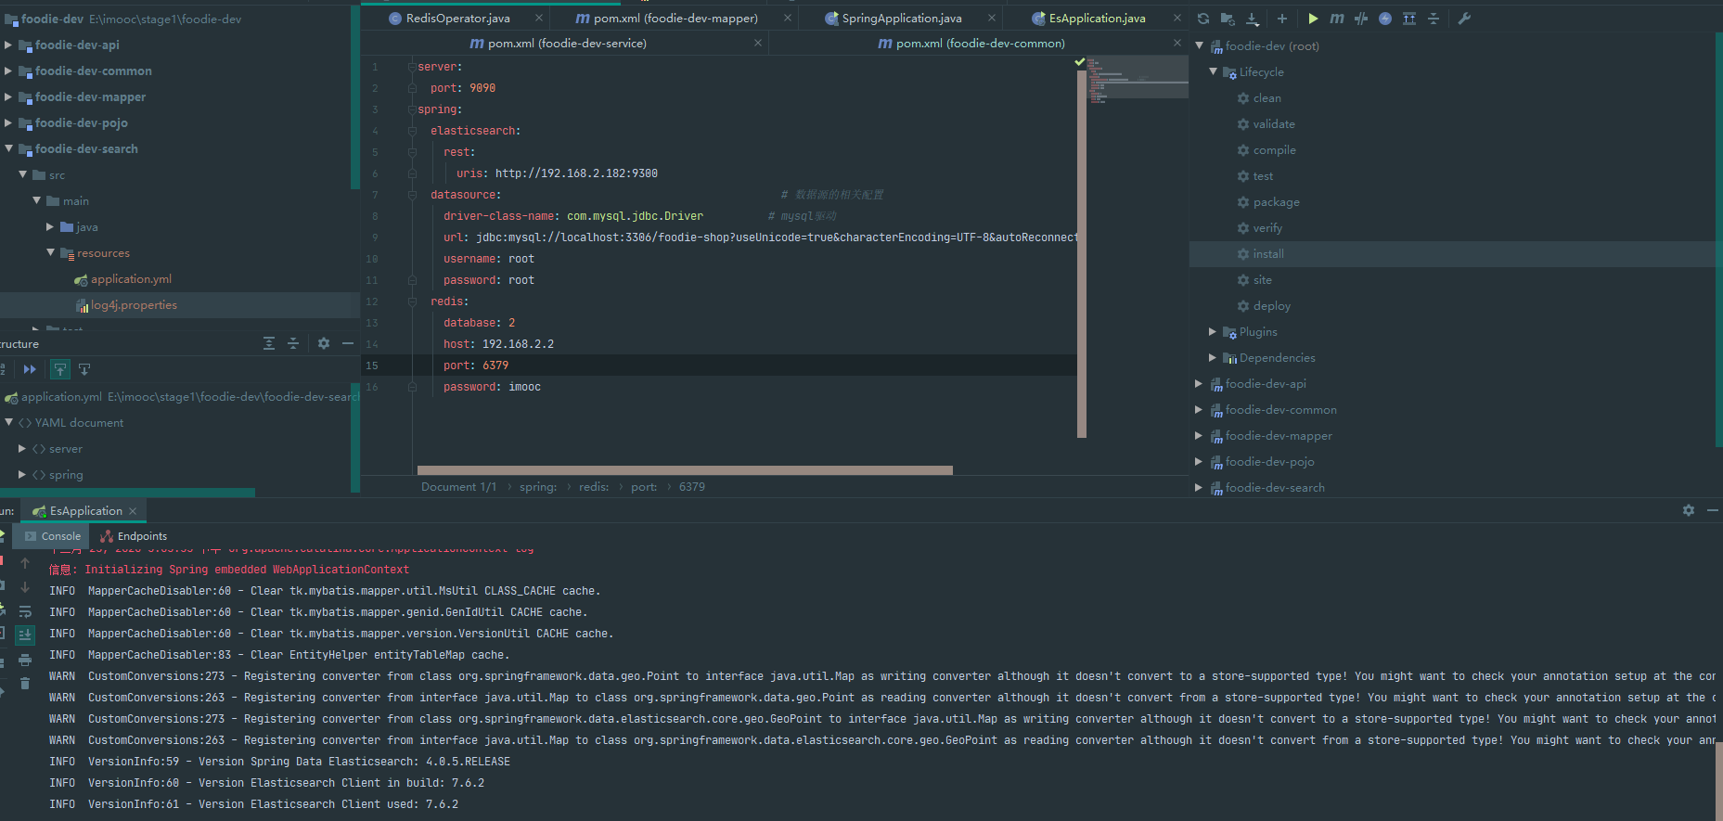Collapse all in Structure panel
The image size is (1723, 821).
coord(293,343)
